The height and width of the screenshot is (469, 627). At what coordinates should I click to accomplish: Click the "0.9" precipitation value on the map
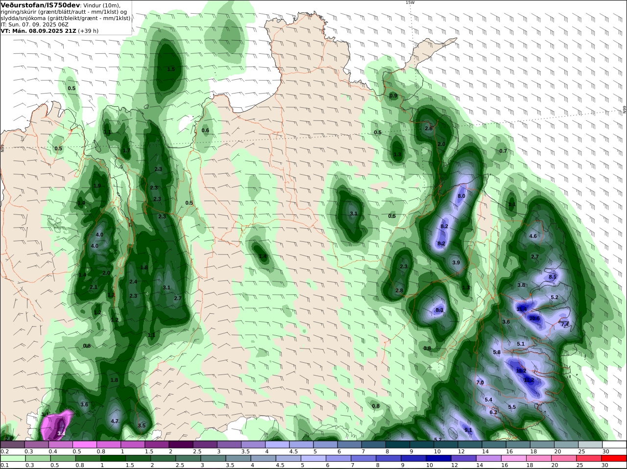tap(393, 96)
